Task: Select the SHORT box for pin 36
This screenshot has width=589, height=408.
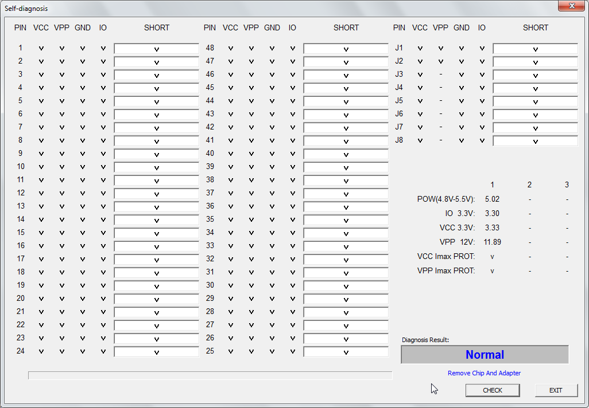Action: tap(346, 207)
